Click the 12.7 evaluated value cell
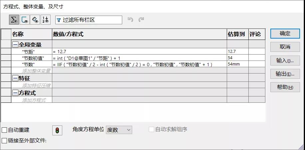This screenshot has width=305, height=150. (238, 52)
